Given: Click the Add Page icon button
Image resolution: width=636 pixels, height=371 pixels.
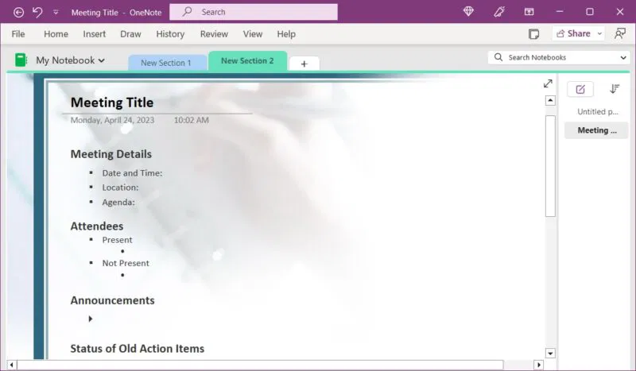Looking at the screenshot, I should tap(580, 89).
